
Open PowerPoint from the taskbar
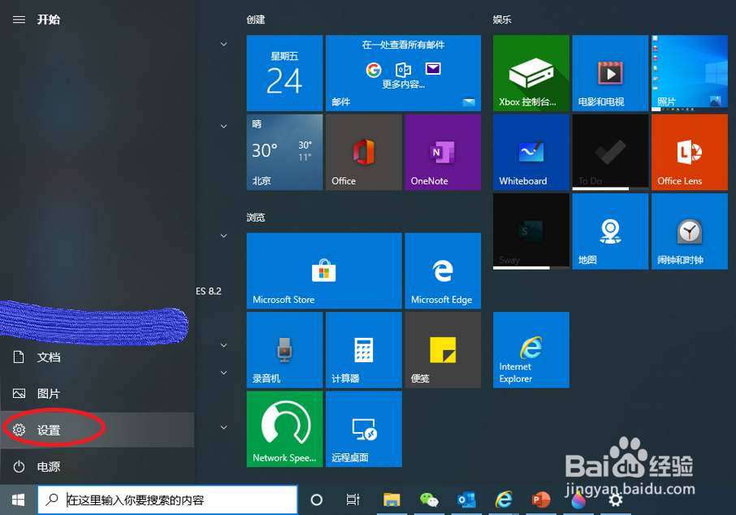pyautogui.click(x=541, y=500)
